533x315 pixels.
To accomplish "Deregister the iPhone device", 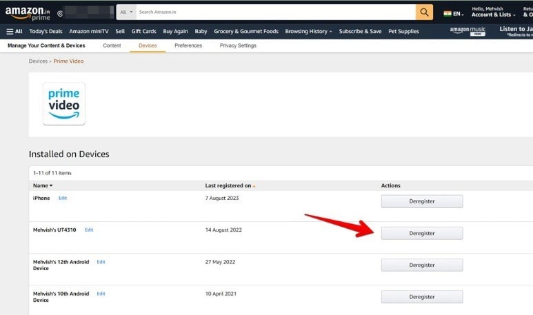I will (x=422, y=201).
